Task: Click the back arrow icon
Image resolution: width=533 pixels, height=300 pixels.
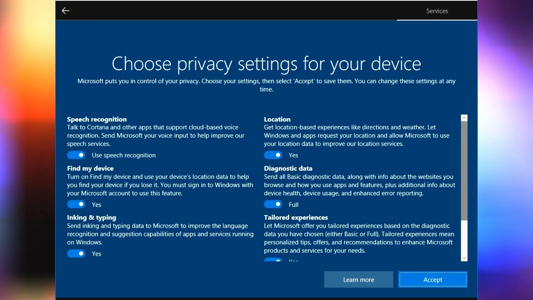Action: coord(66,11)
